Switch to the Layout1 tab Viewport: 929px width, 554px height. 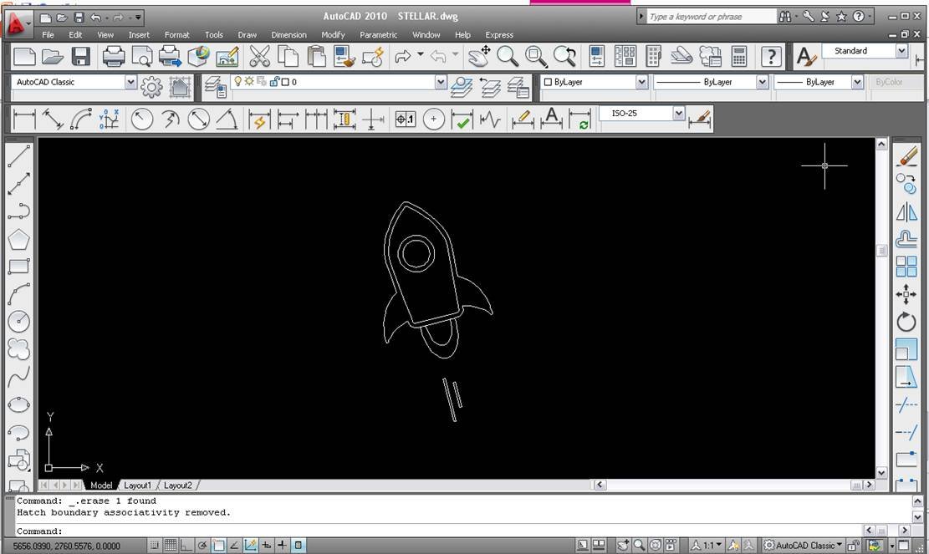pos(137,485)
